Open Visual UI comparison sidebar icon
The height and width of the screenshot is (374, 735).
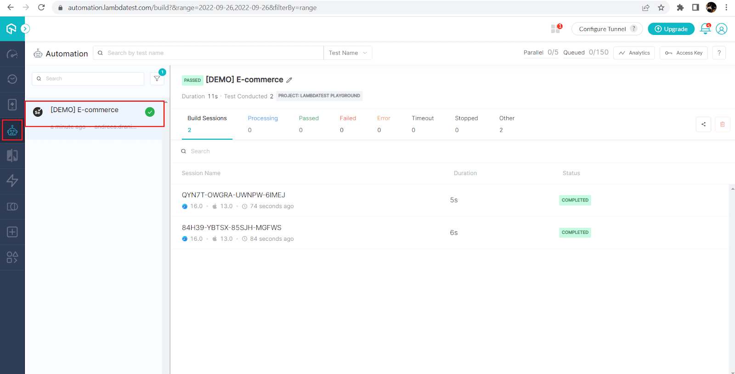coord(12,156)
